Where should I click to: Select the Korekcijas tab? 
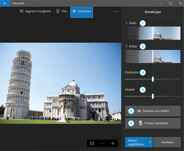pyautogui.click(x=82, y=11)
